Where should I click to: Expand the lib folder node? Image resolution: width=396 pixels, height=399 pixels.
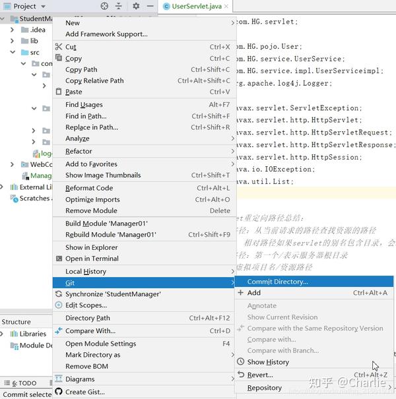click(12, 41)
